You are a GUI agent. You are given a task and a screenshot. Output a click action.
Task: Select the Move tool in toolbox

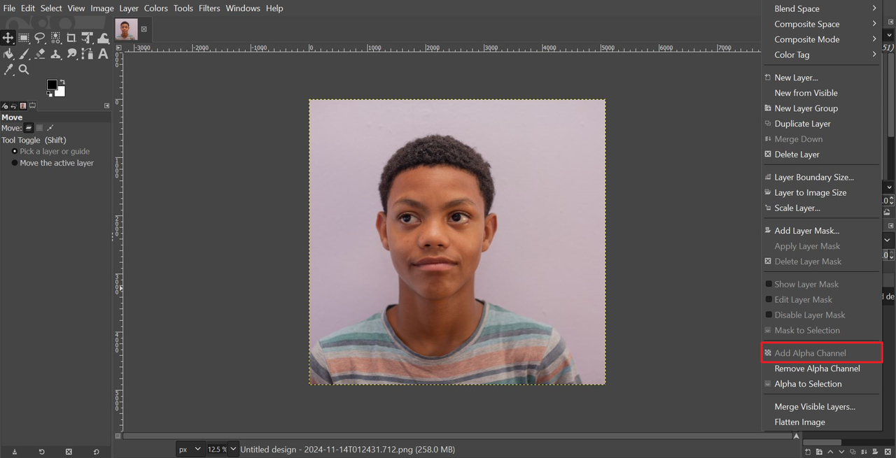point(8,38)
